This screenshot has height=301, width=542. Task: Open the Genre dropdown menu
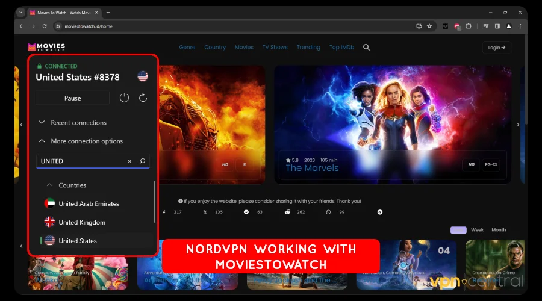tap(187, 48)
